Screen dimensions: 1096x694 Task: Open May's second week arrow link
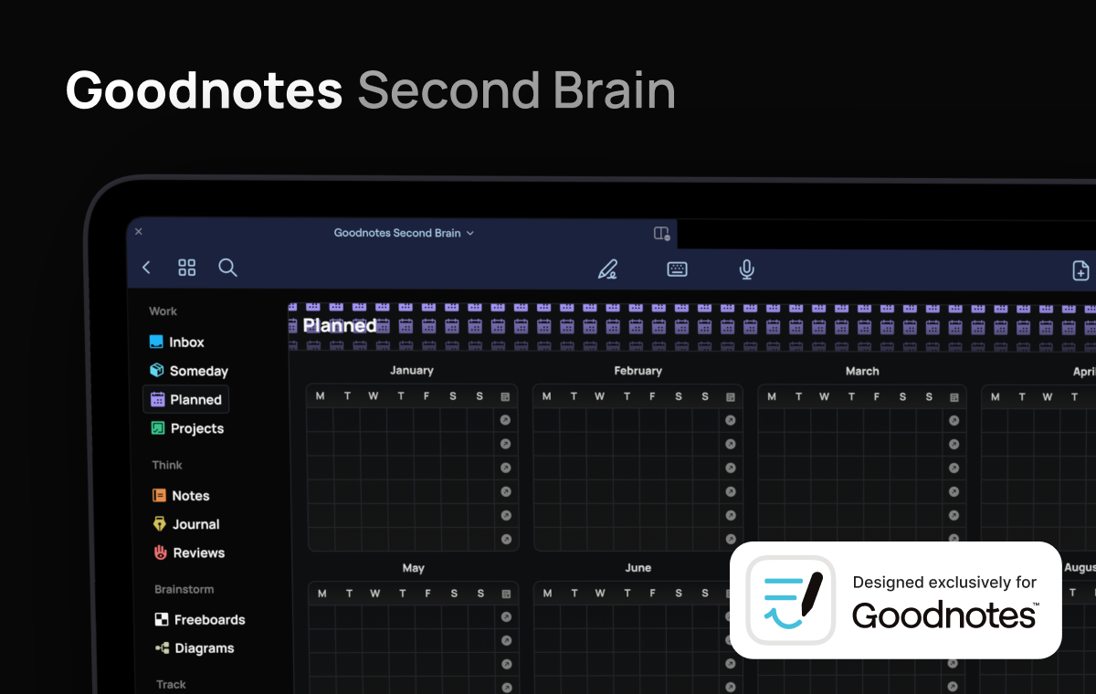pyautogui.click(x=506, y=641)
